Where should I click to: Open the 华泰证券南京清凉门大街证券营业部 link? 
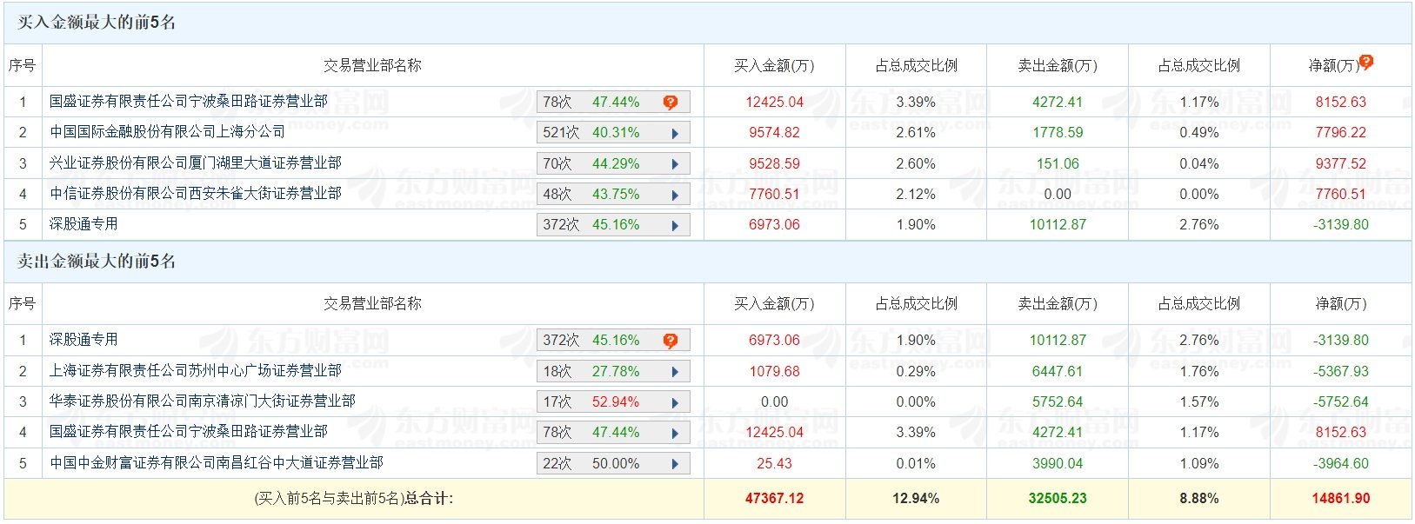coord(203,401)
